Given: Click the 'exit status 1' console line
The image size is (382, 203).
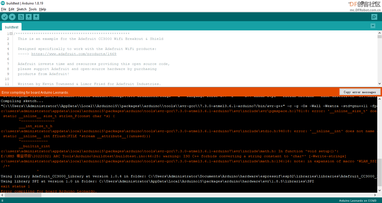Looking at the screenshot, I should 15,186.
